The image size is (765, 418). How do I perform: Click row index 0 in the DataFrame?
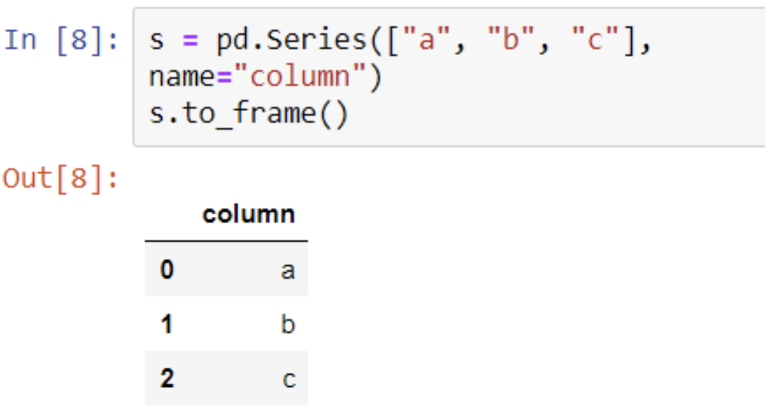coord(167,270)
